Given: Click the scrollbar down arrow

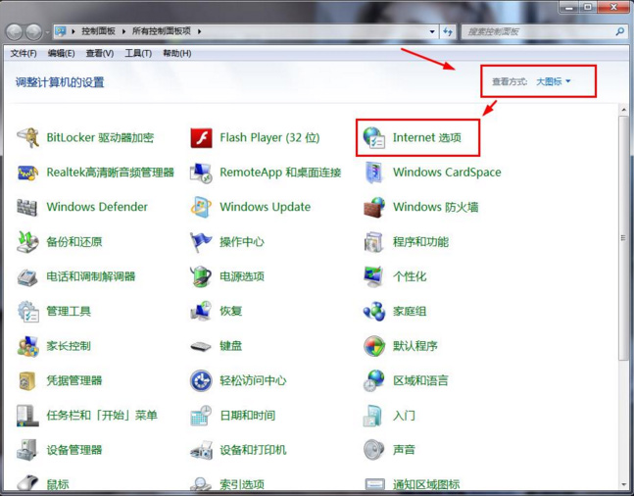Looking at the screenshot, I should tap(623, 484).
